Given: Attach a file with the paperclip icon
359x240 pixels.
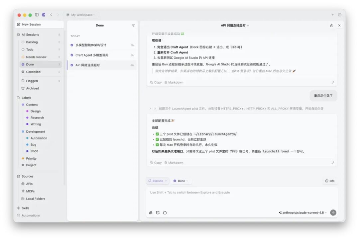Looking at the screenshot, I should point(151,212).
